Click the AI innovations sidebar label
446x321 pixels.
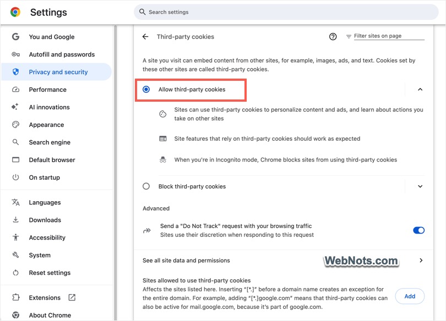(x=49, y=107)
